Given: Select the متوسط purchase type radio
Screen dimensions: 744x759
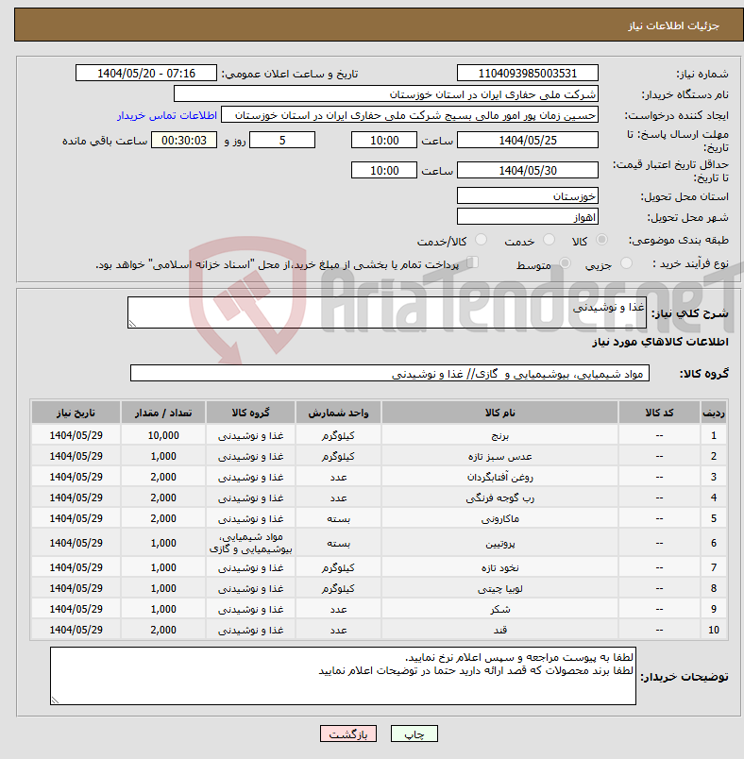Looking at the screenshot, I should pyautogui.click(x=565, y=262).
